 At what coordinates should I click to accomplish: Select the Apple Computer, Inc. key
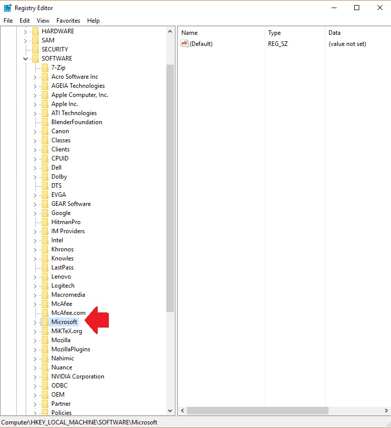[80, 95]
